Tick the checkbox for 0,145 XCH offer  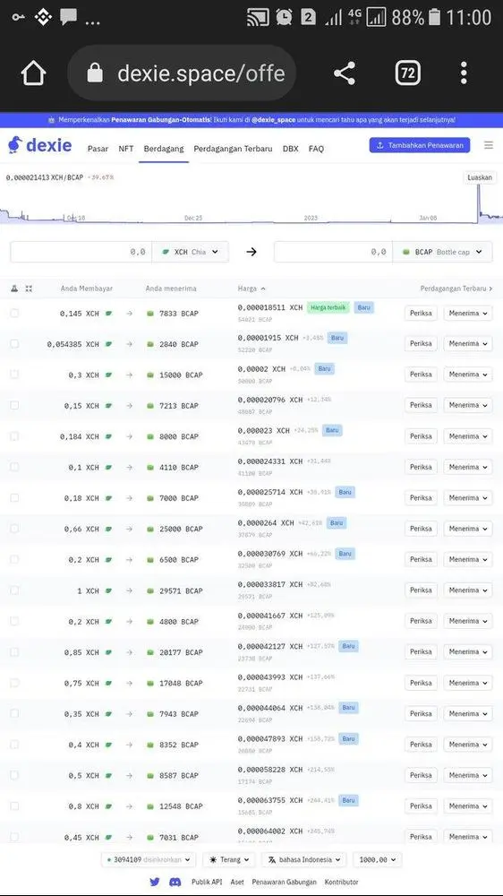point(14,313)
